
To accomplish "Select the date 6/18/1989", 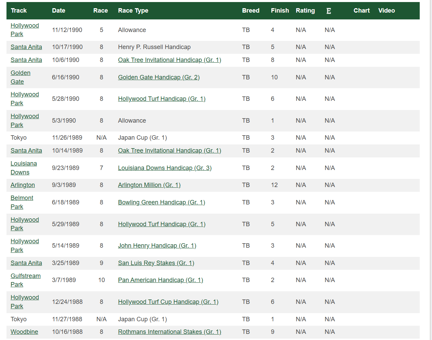I will click(66, 202).
